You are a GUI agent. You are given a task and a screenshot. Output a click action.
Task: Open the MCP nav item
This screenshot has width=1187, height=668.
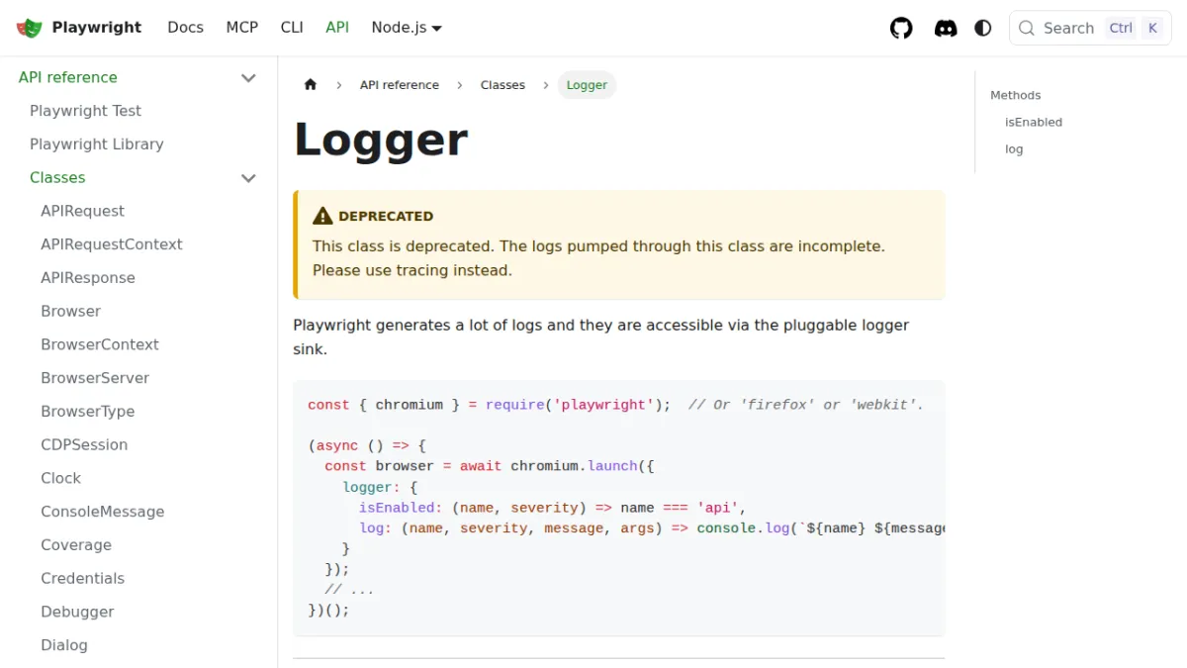242,28
